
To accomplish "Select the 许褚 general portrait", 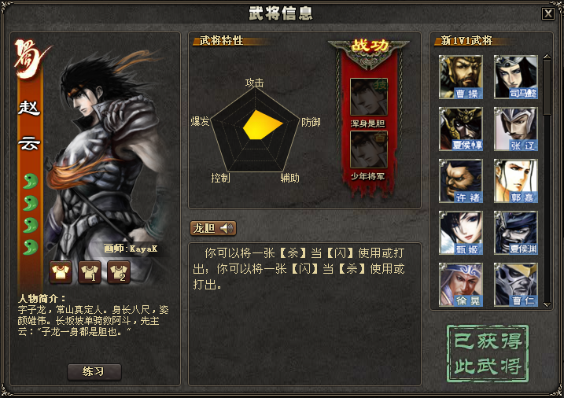I will pos(461,181).
